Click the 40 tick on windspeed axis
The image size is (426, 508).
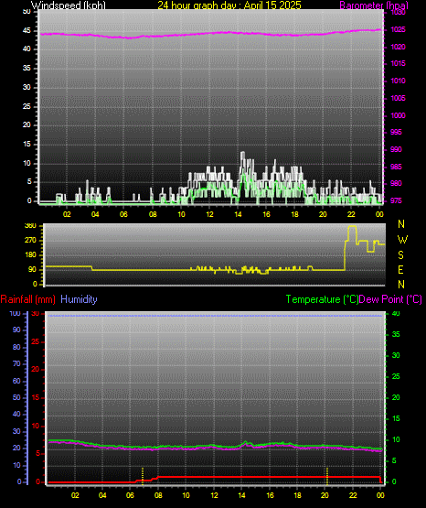point(27,49)
